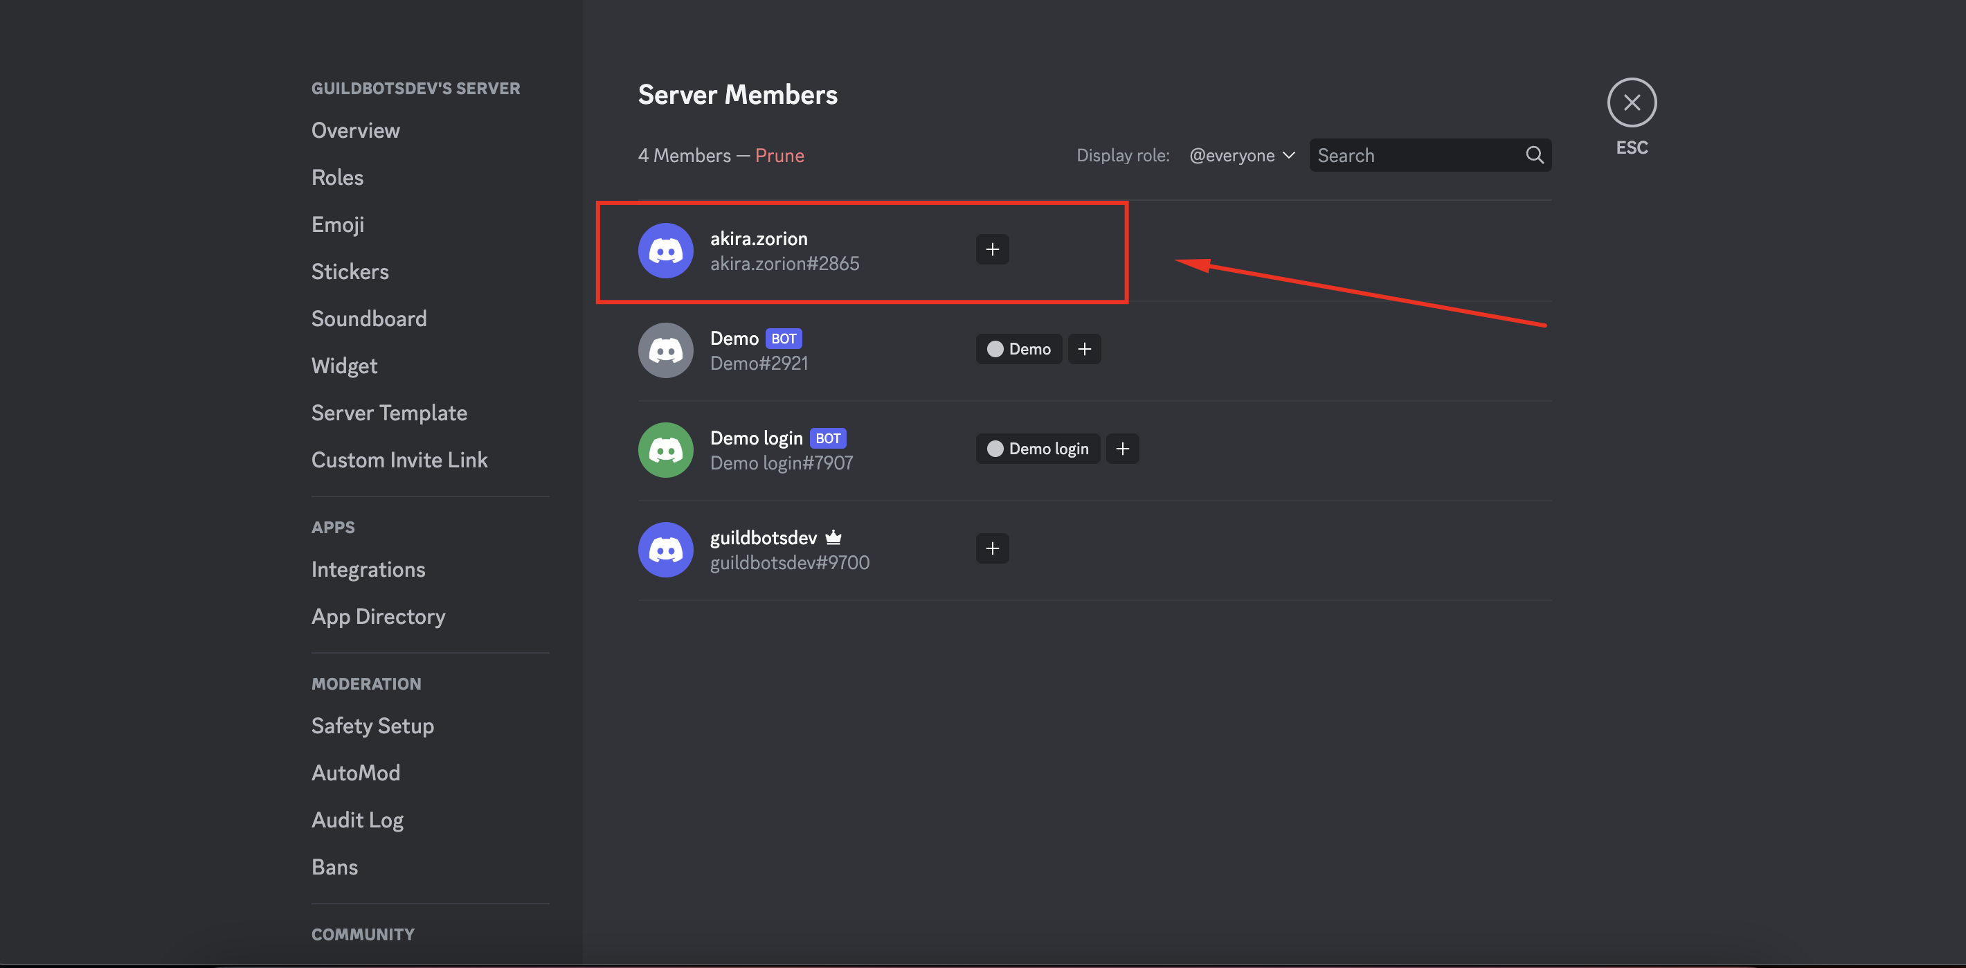The height and width of the screenshot is (968, 1966).
Task: Click the akira.zorion avatar
Action: tap(665, 251)
